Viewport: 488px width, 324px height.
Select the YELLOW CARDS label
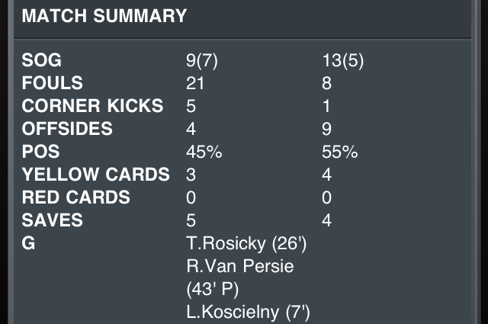[x=95, y=175]
